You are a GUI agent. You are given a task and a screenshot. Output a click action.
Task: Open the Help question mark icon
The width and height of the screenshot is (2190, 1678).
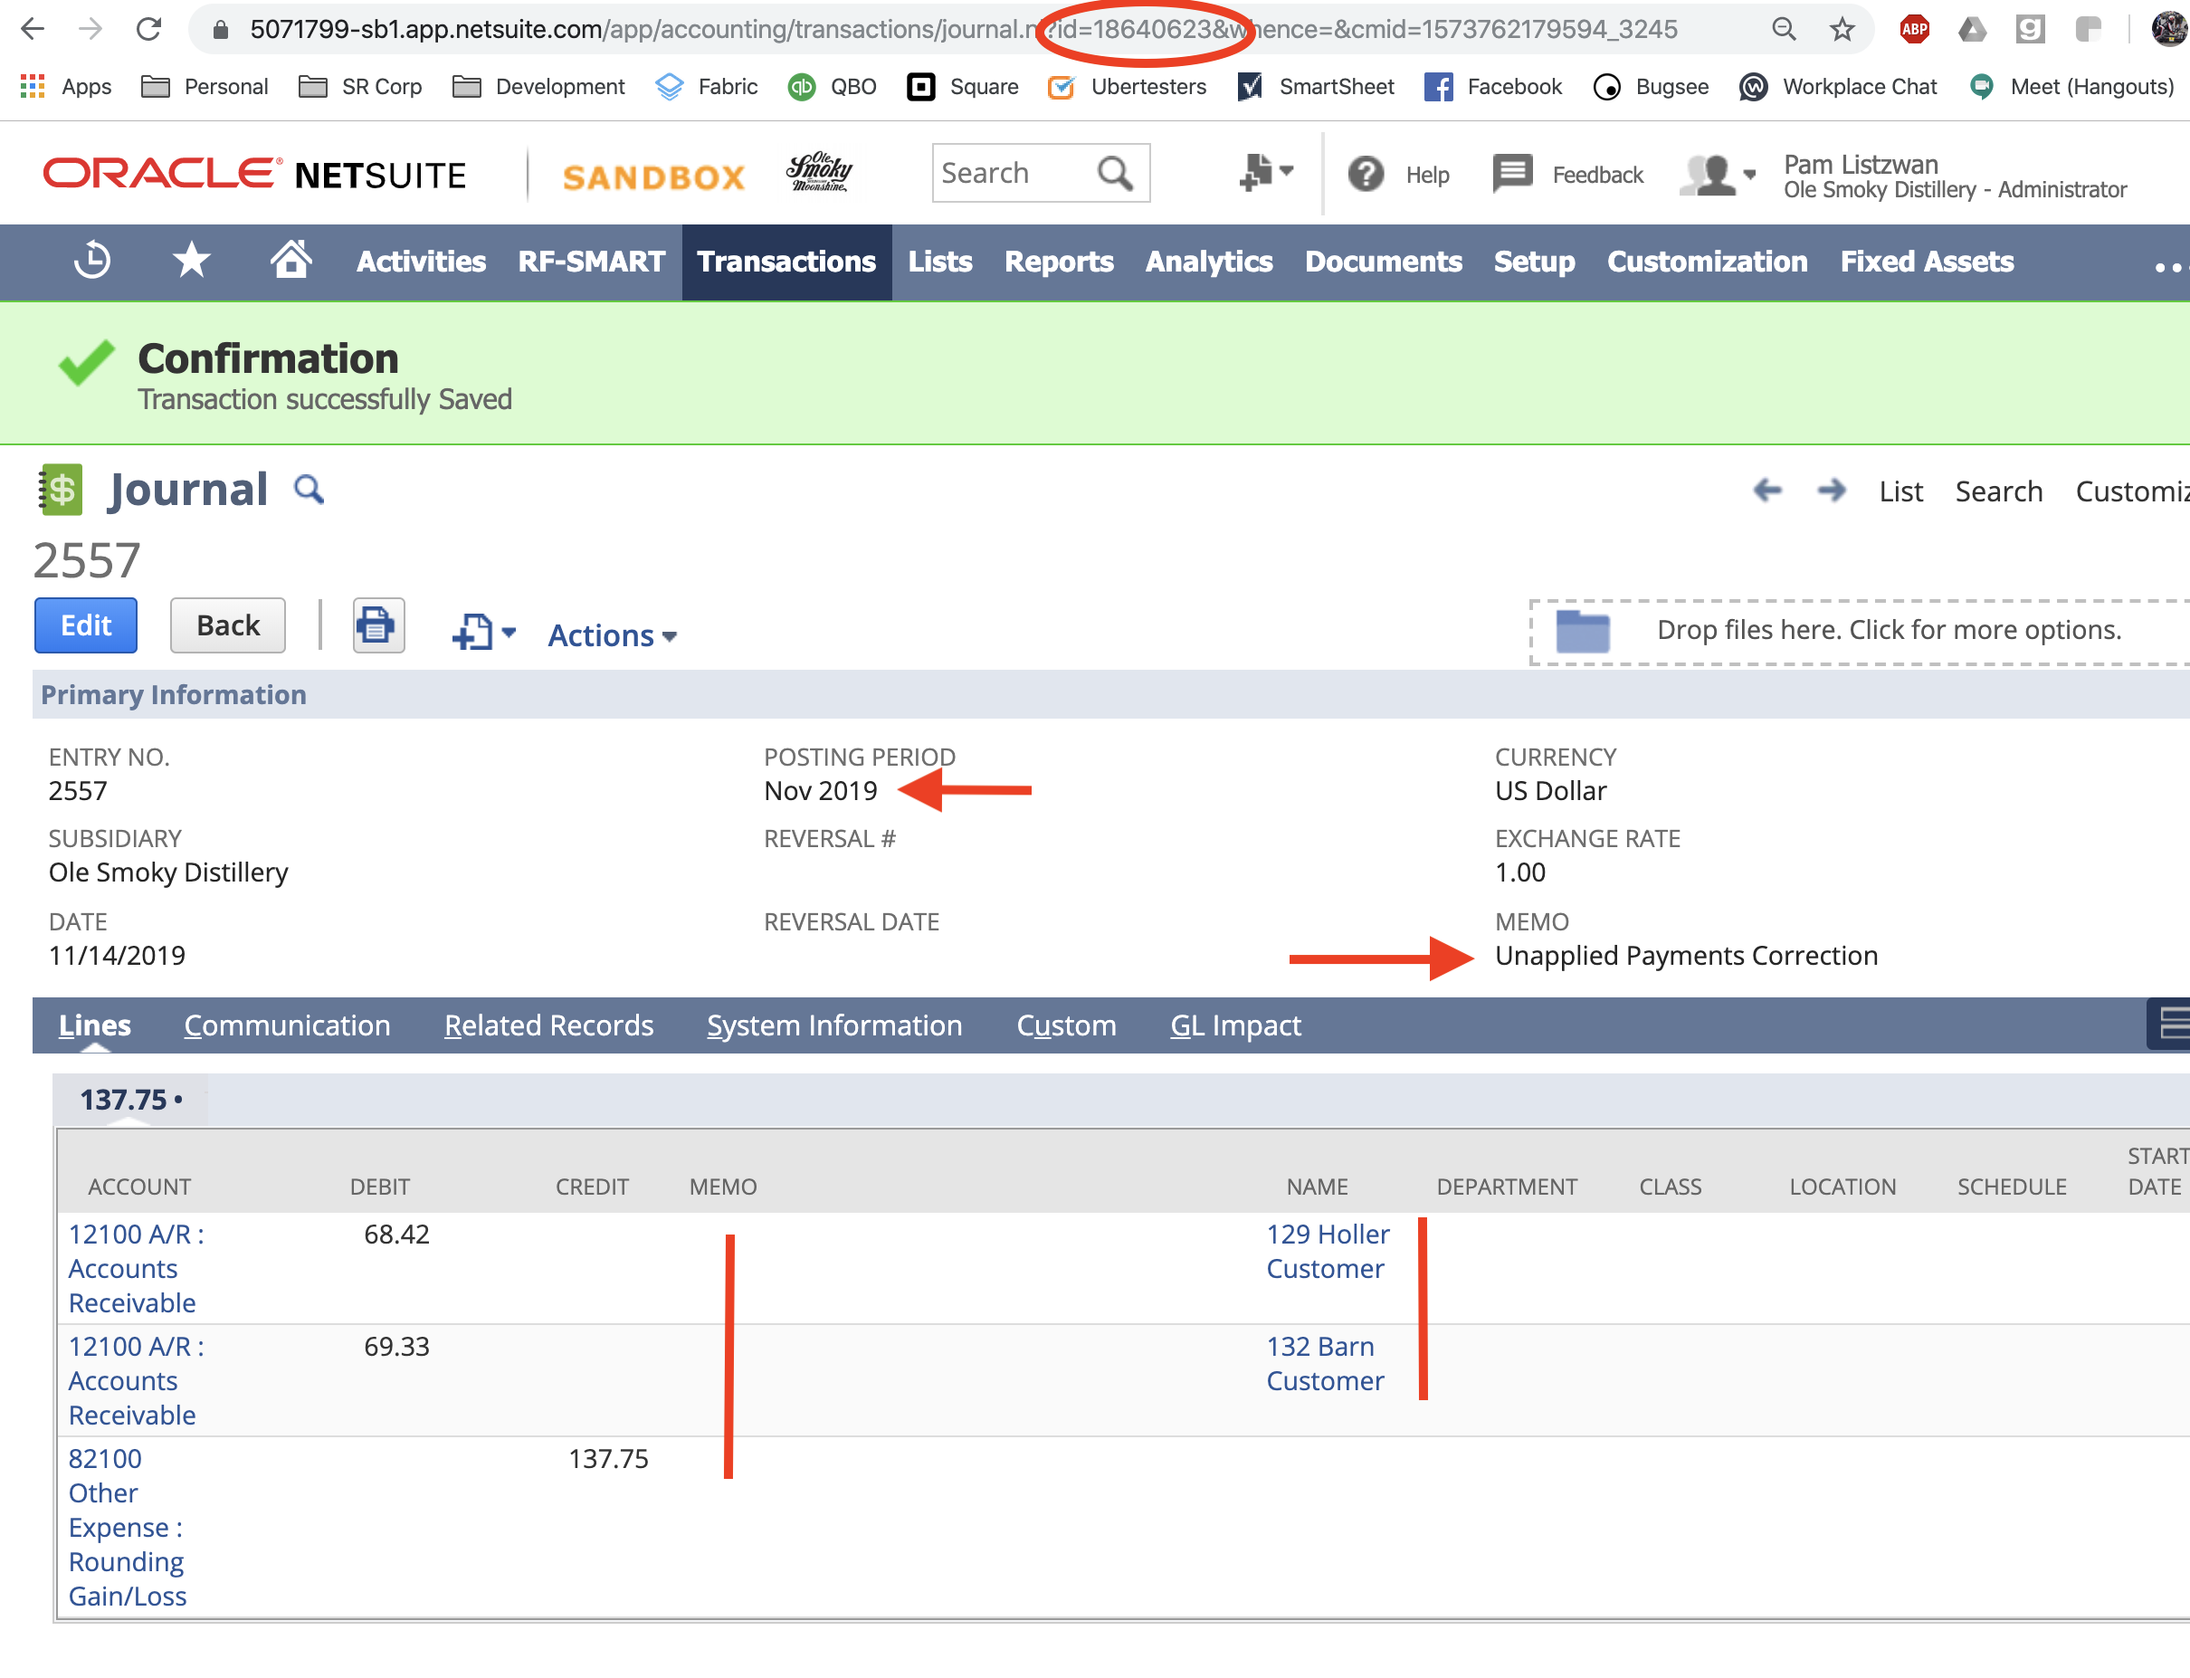pos(1365,174)
